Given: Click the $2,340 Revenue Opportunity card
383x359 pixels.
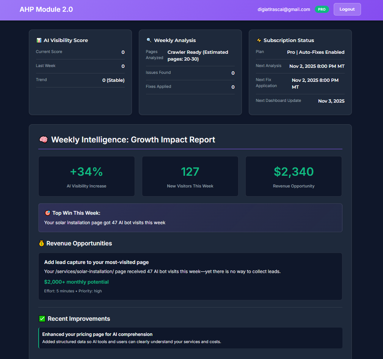Looking at the screenshot, I should [x=294, y=176].
